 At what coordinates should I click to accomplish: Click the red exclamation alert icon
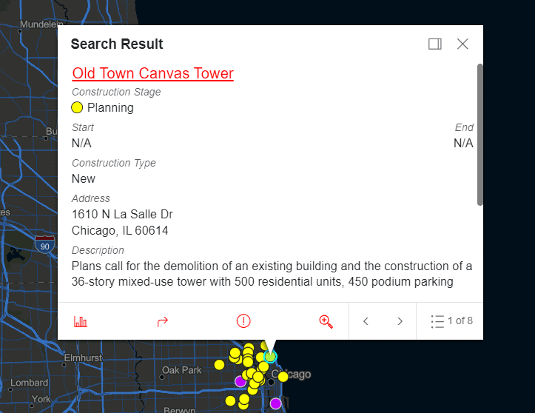coord(243,321)
